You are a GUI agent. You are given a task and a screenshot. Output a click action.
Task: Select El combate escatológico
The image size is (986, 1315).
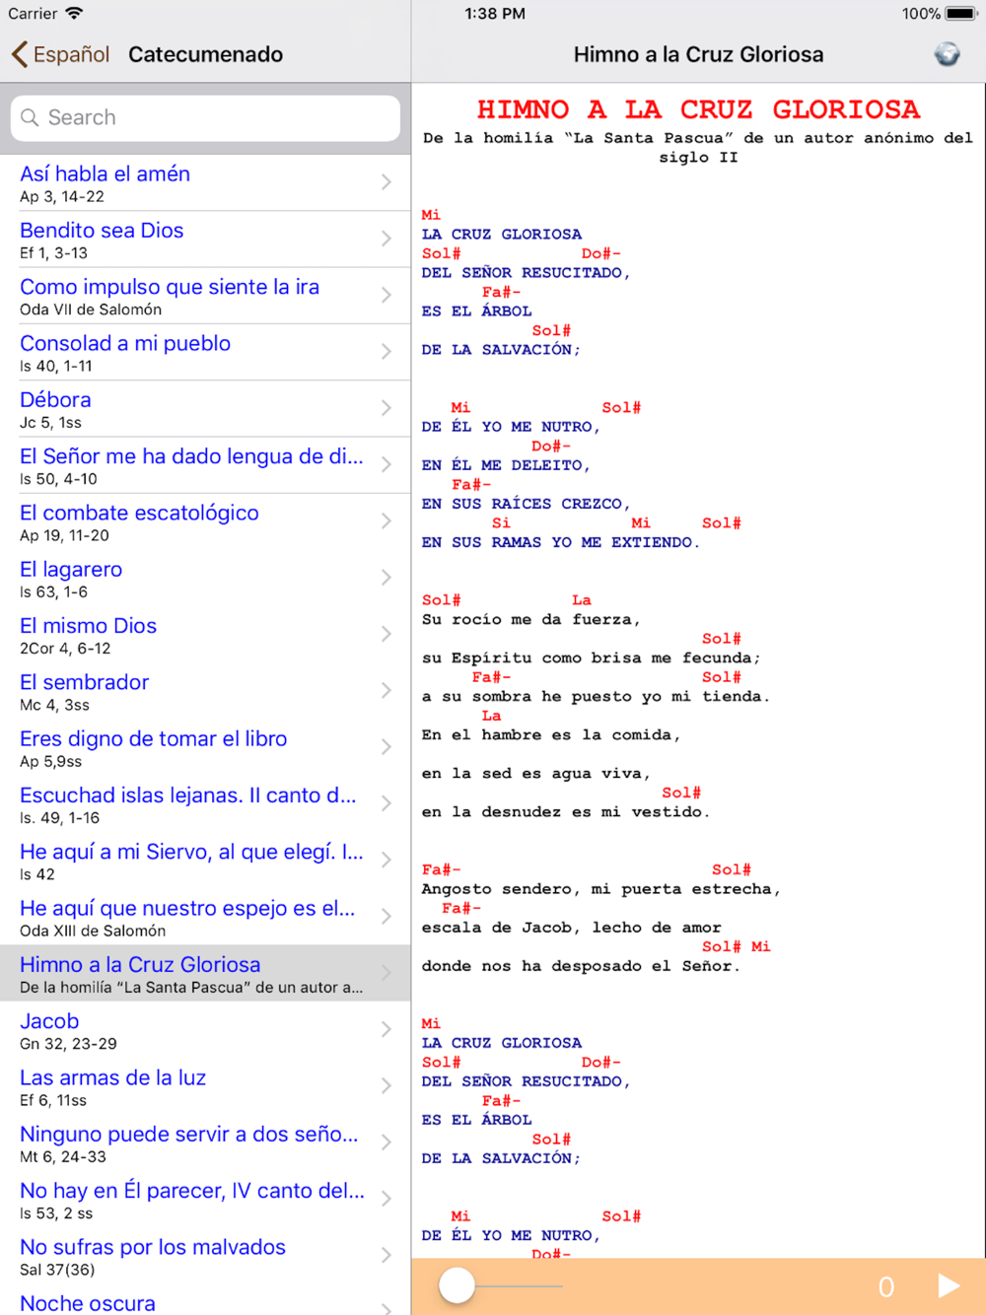pos(205,521)
